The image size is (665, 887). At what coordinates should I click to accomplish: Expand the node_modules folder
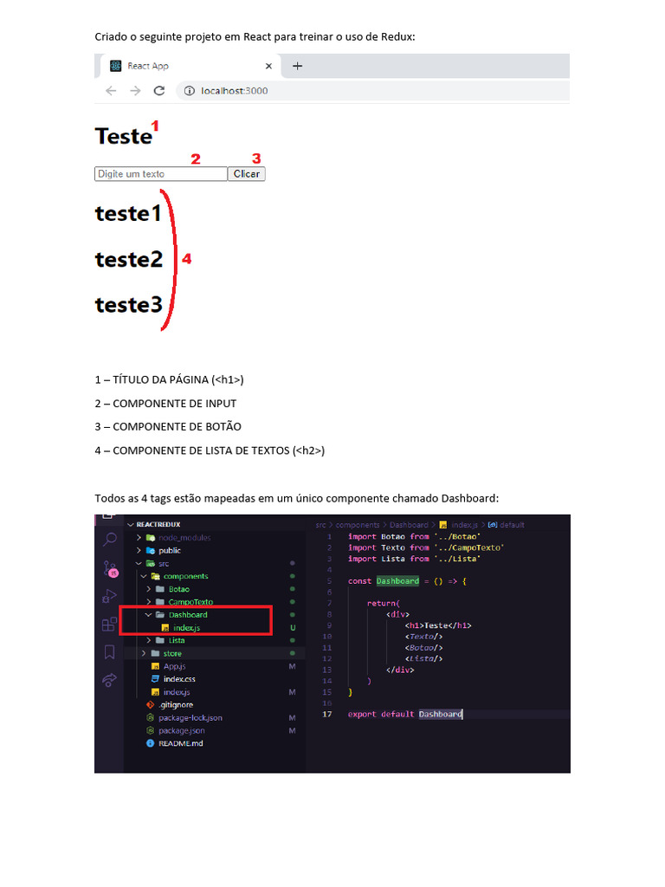[x=139, y=537]
